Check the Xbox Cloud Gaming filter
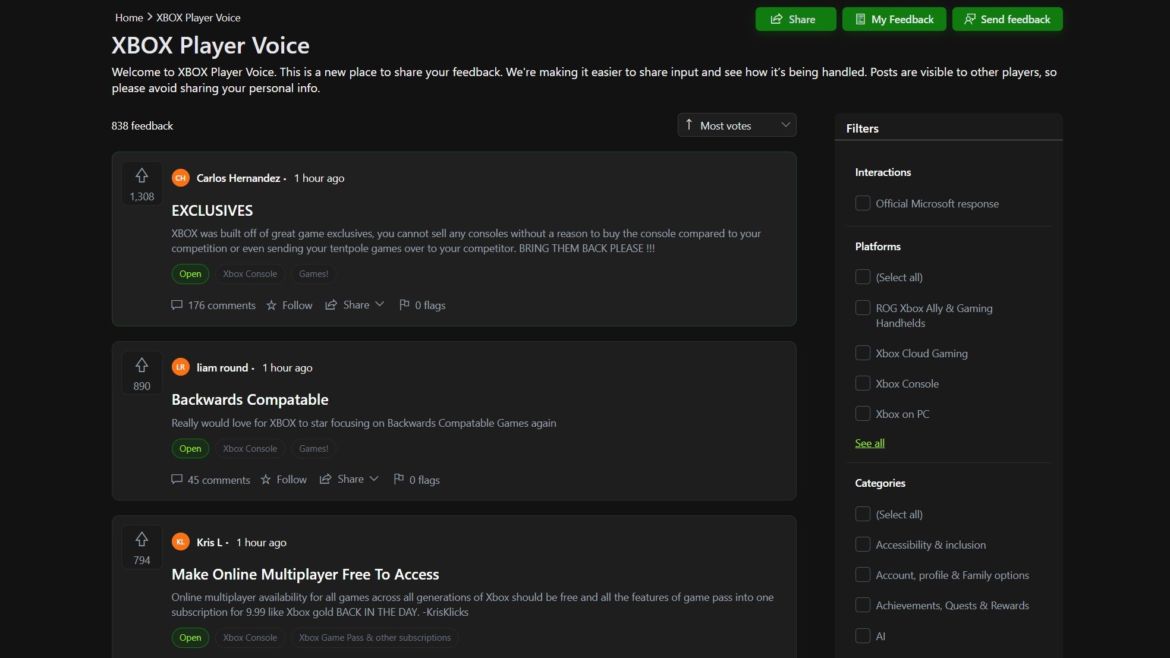 (863, 353)
